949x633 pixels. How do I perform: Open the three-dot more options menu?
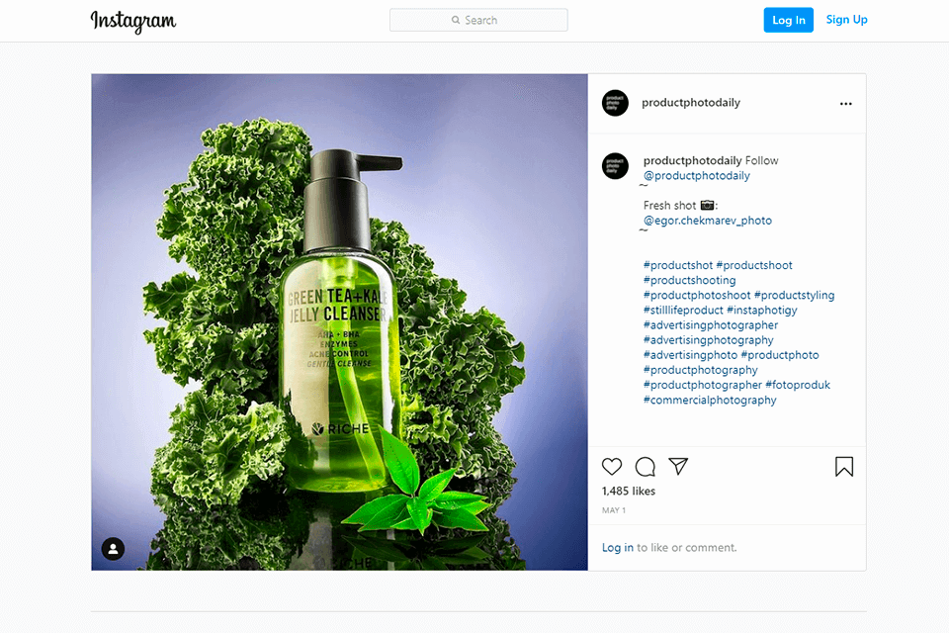click(846, 104)
